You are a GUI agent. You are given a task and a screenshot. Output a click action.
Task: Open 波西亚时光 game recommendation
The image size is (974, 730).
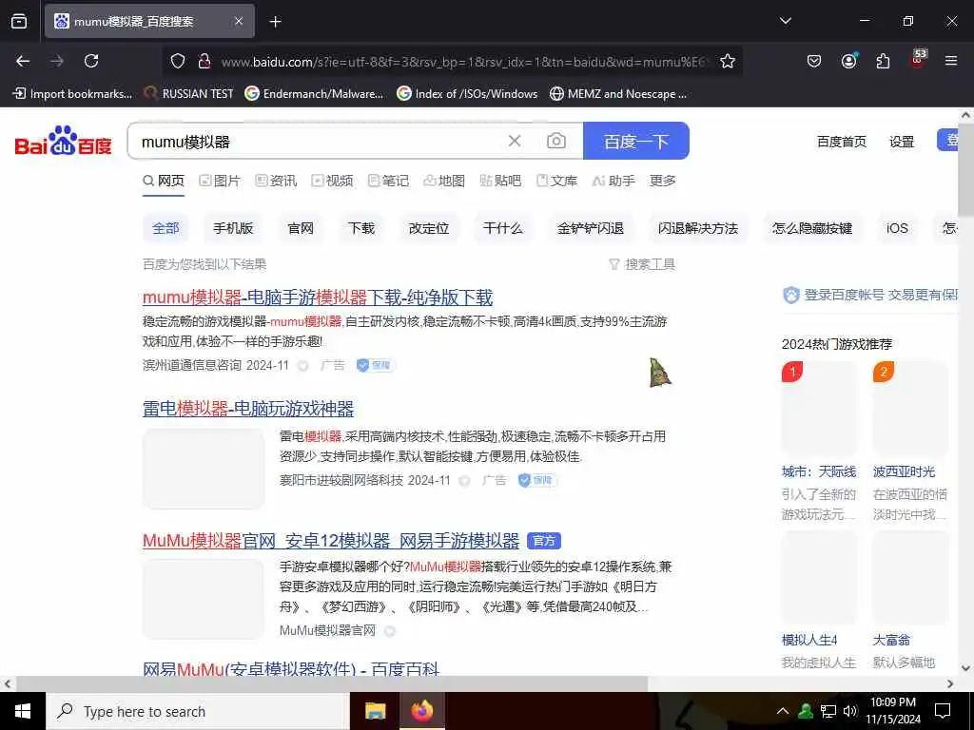(904, 471)
